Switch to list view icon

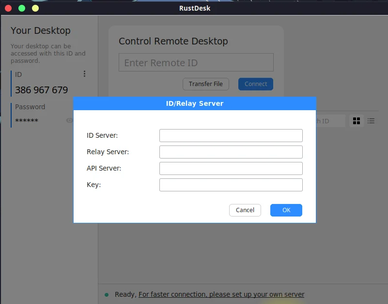(x=371, y=121)
